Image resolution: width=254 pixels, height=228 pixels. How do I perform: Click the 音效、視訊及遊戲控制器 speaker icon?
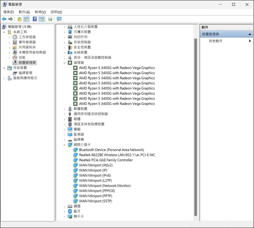70,57
